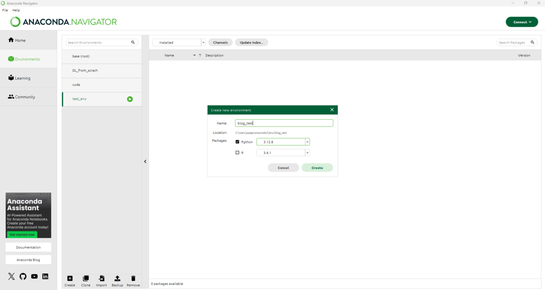Select the base (root) environment
The height and width of the screenshot is (290, 545).
(x=102, y=56)
